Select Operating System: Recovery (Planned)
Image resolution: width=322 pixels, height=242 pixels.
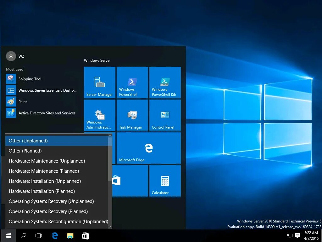pyautogui.click(x=57, y=211)
